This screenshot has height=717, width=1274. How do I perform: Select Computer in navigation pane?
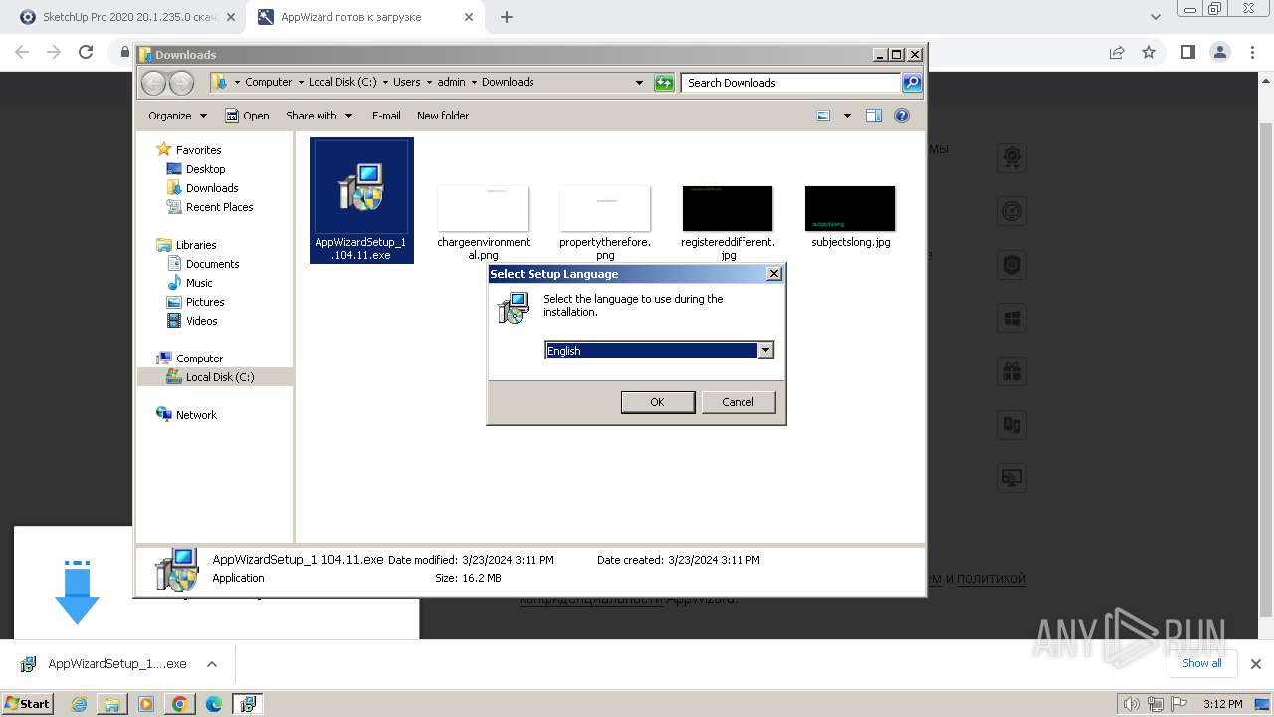199,358
